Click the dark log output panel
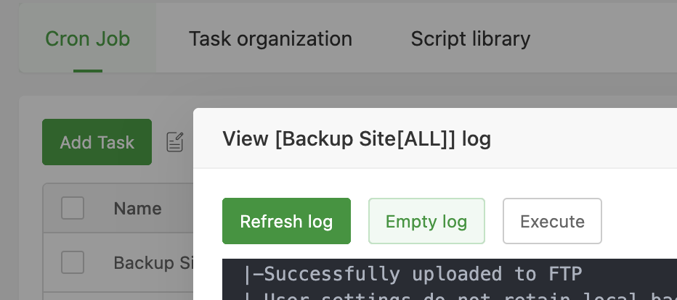The width and height of the screenshot is (677, 300). [617, 279]
